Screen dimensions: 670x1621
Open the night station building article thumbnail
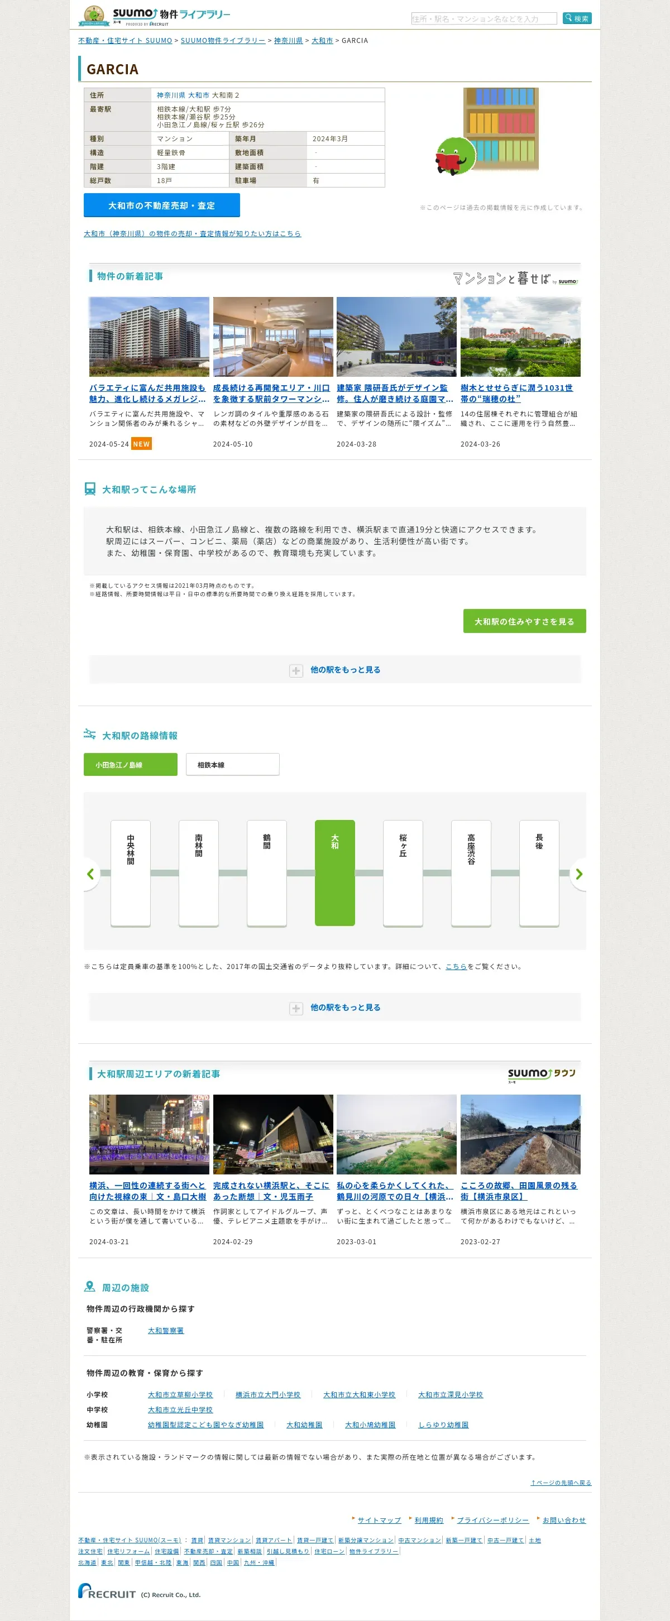pos(272,1135)
